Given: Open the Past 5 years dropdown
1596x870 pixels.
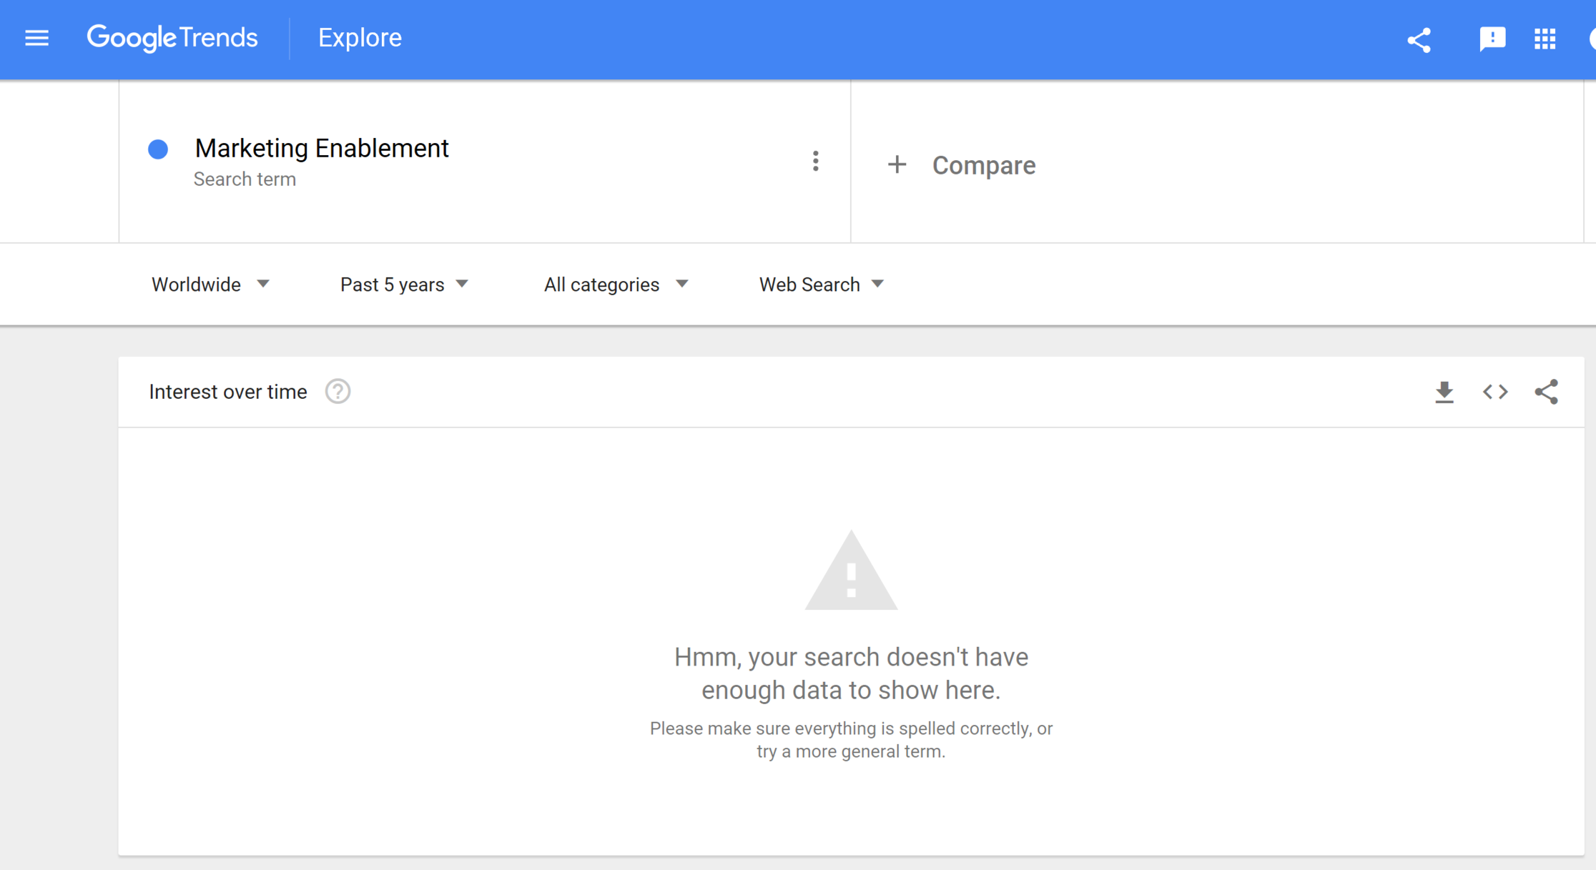Looking at the screenshot, I should (x=404, y=285).
